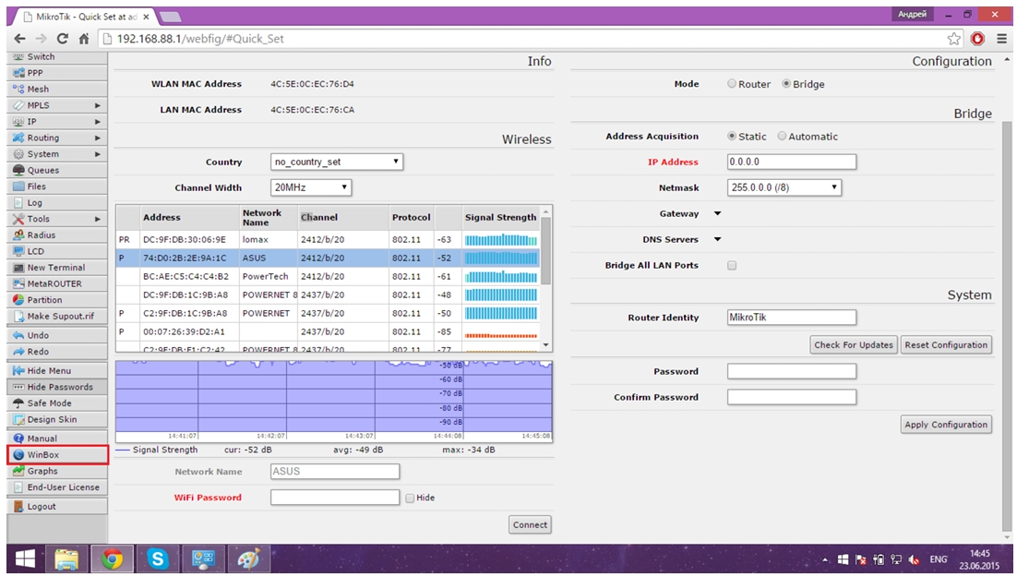The width and height of the screenshot is (1017, 577).
Task: Click the browser reload icon
Action: pos(62,39)
